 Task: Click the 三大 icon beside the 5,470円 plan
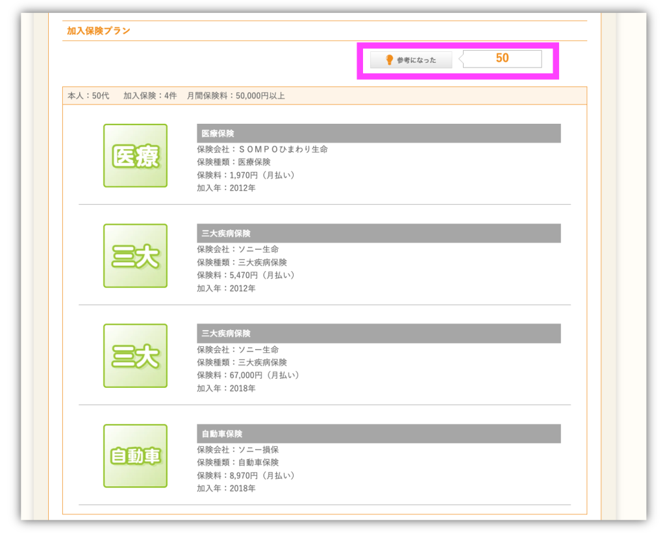[x=135, y=255]
